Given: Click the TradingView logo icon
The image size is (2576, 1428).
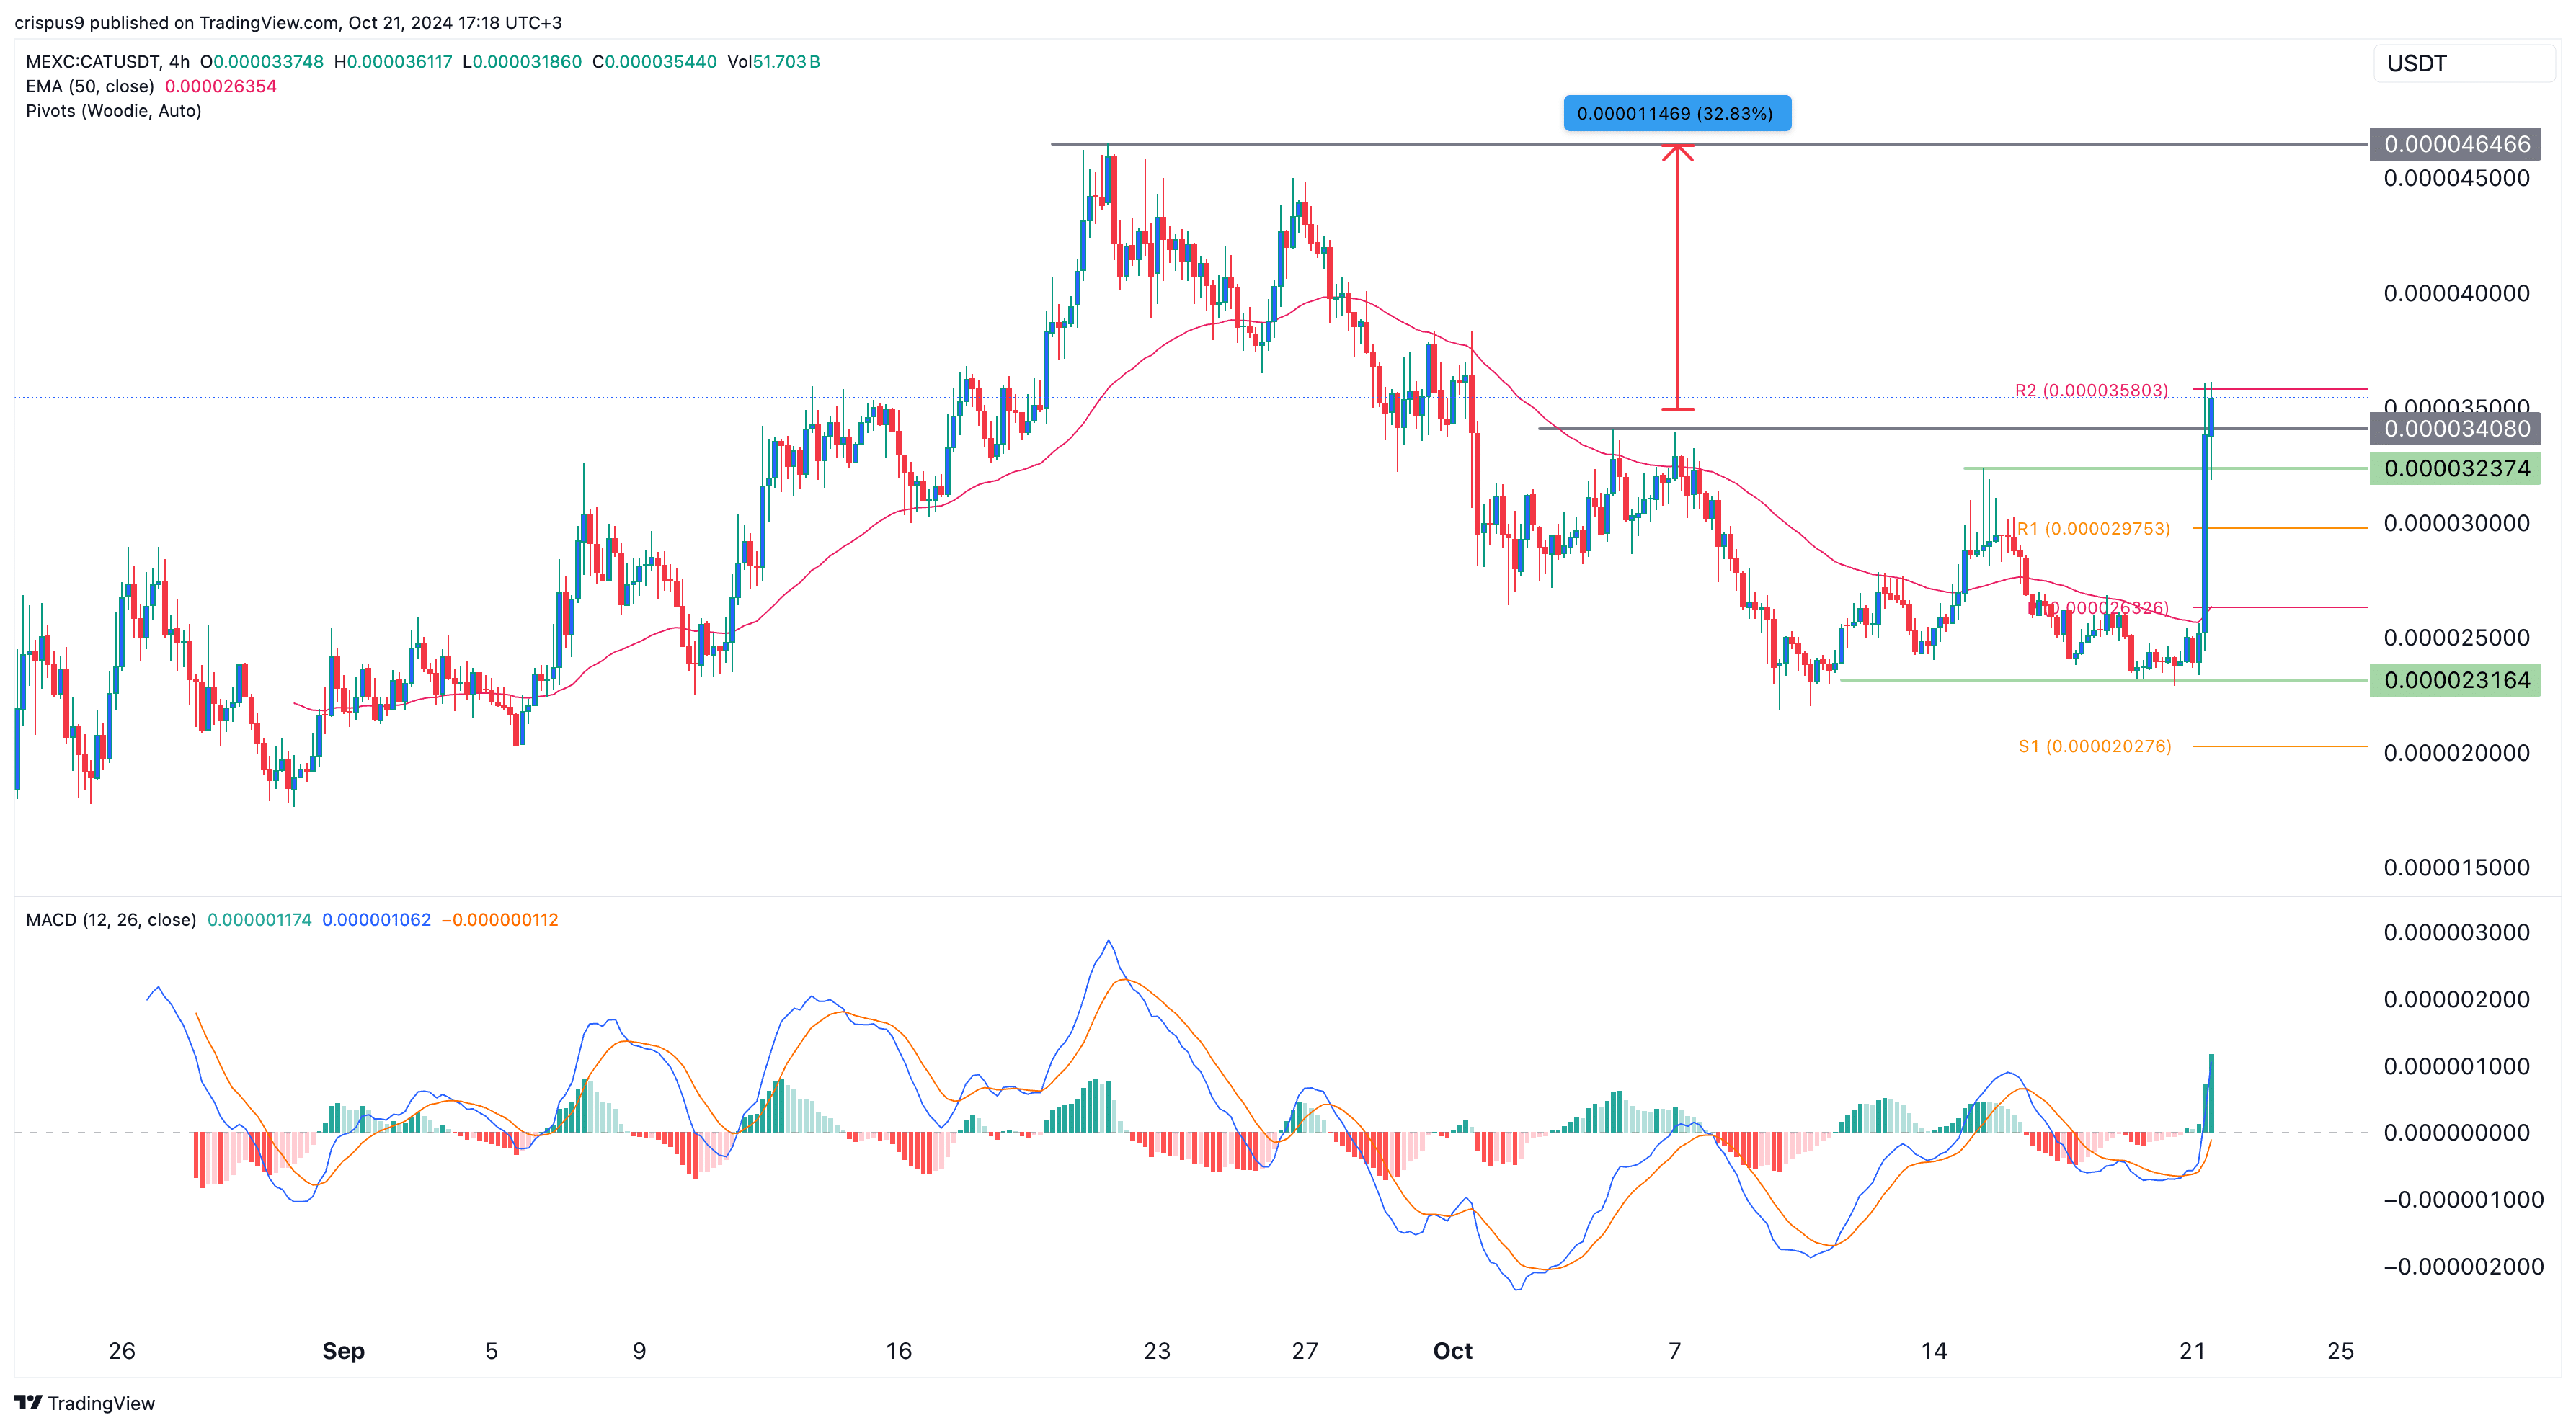Looking at the screenshot, I should point(28,1402).
